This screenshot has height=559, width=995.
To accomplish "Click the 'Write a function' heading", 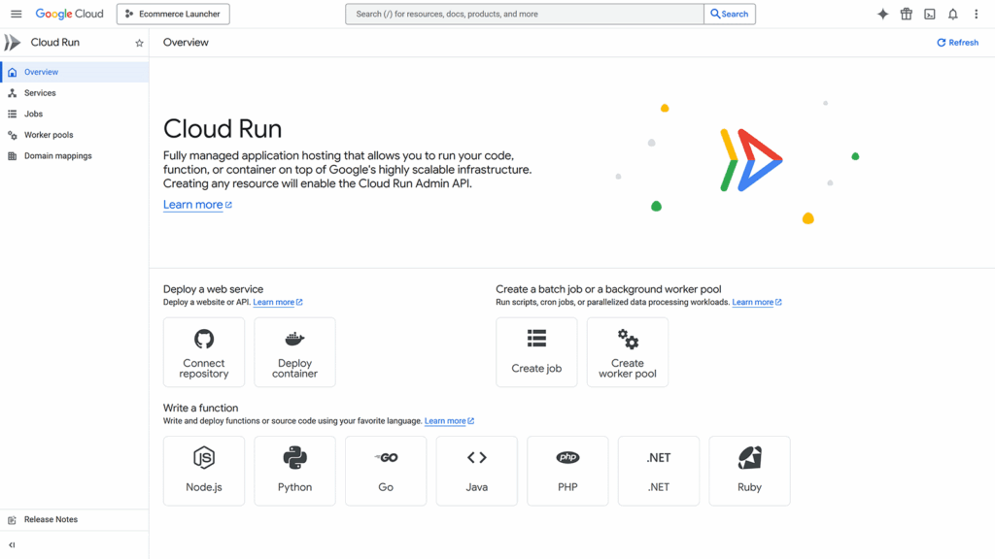I will pos(200,409).
